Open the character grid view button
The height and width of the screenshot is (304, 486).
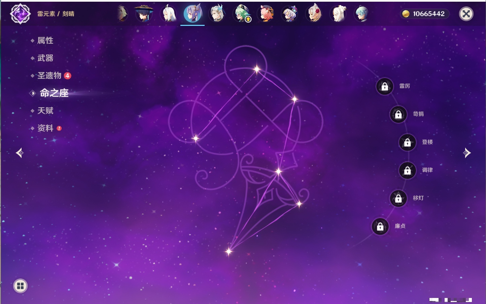[x=20, y=286]
